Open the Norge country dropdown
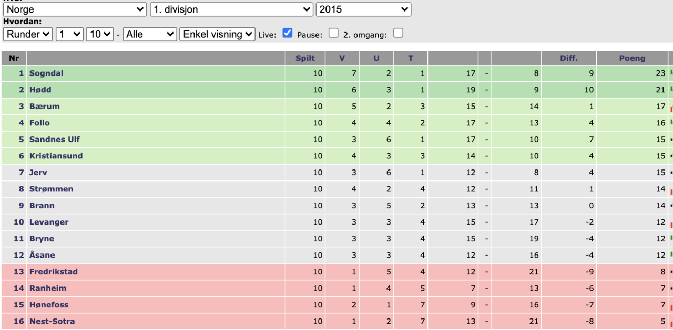This screenshot has width=673, height=330. point(75,9)
